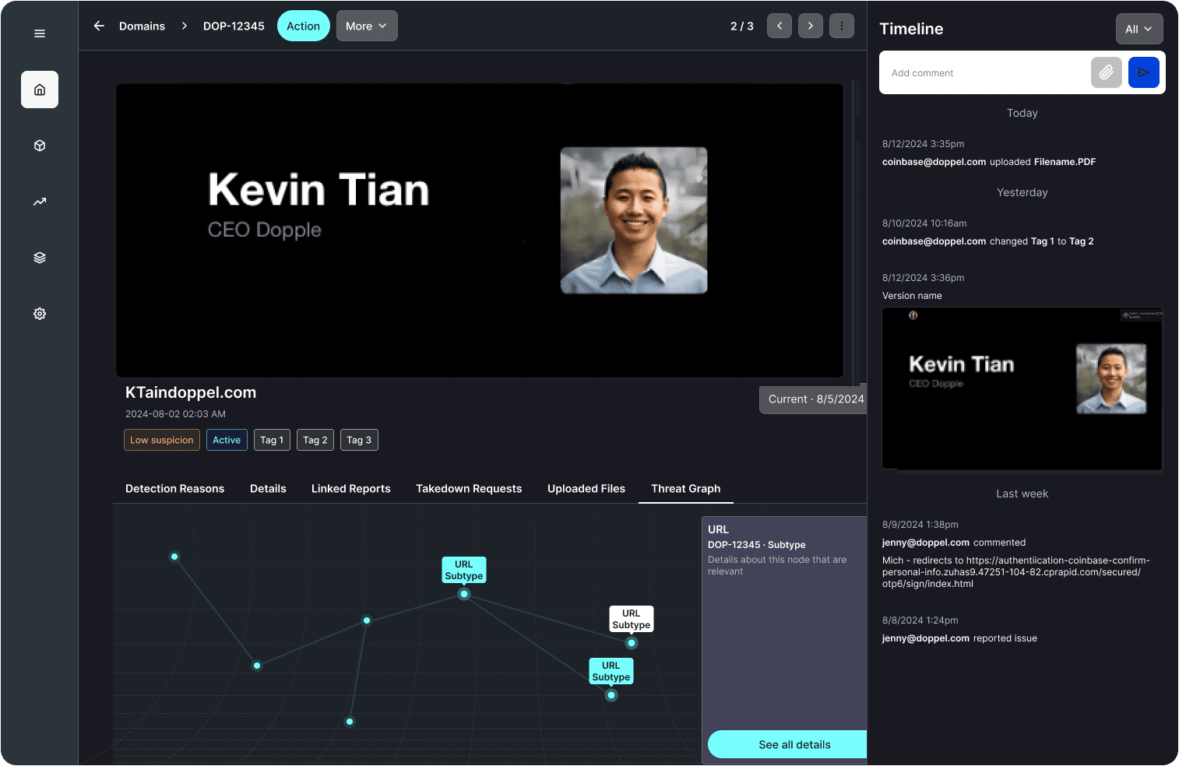Open the Timeline All filter dropdown

[x=1139, y=29]
